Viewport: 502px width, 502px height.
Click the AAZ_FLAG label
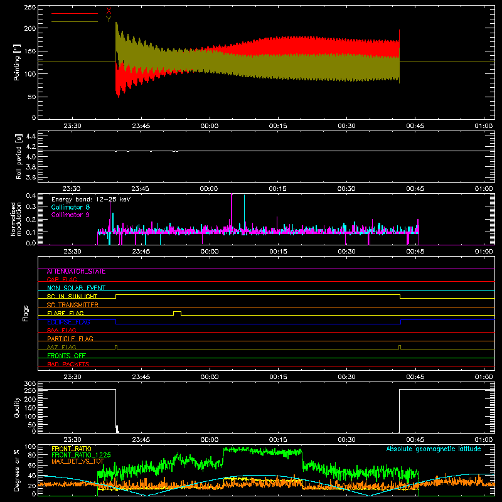coord(61,347)
